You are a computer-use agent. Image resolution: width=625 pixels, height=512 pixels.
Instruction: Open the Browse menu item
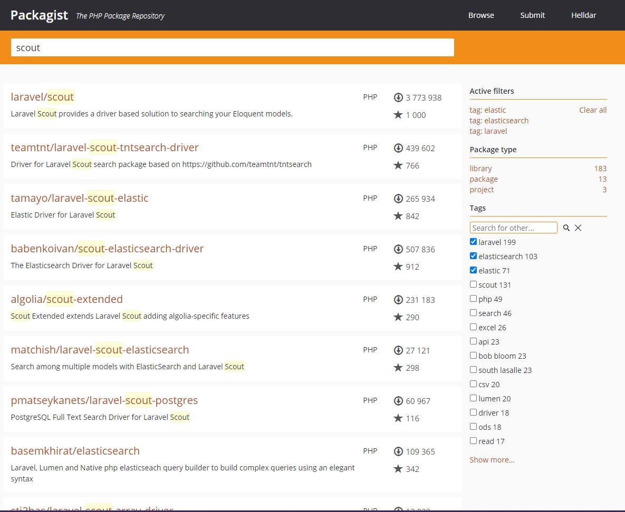tap(481, 15)
